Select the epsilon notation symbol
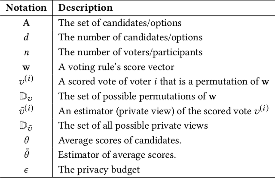 26,169
